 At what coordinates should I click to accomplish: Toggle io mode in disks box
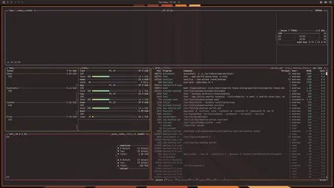point(146,68)
